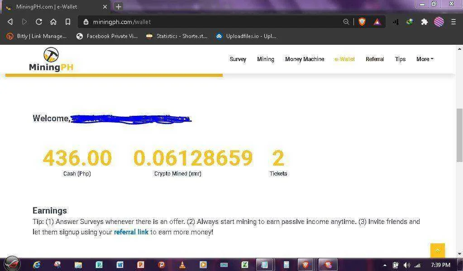
Task: Click the browser forward arrow
Action: click(24, 22)
